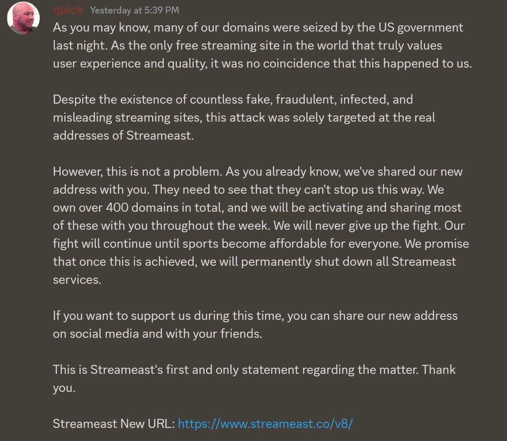Click the line starting "user experience and quality"
This screenshot has height=441, width=507.
(x=263, y=63)
